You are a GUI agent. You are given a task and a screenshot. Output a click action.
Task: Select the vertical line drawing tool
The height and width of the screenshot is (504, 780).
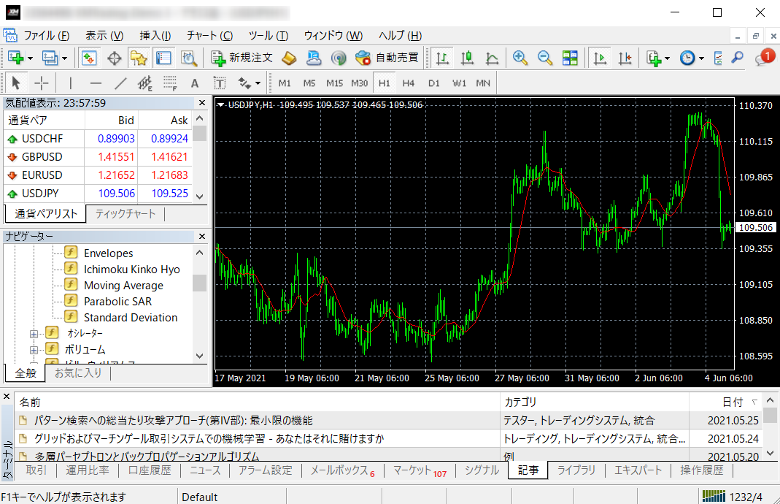click(71, 83)
